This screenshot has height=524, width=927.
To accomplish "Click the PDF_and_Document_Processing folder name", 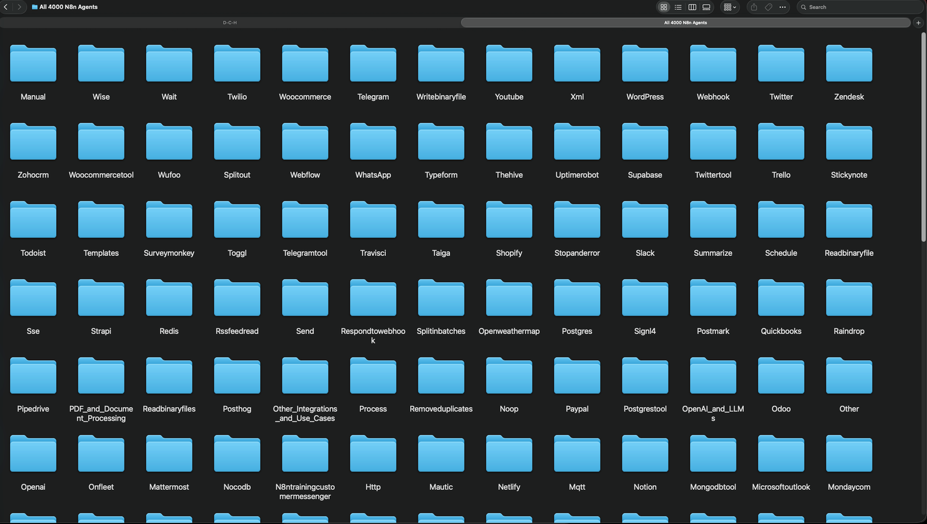I will 101,413.
